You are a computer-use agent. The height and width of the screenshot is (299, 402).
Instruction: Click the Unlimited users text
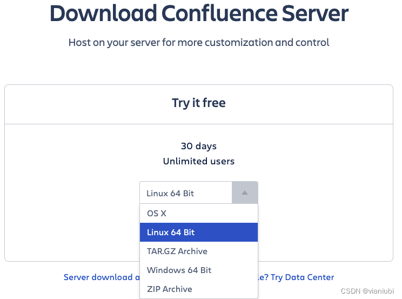coord(199,161)
